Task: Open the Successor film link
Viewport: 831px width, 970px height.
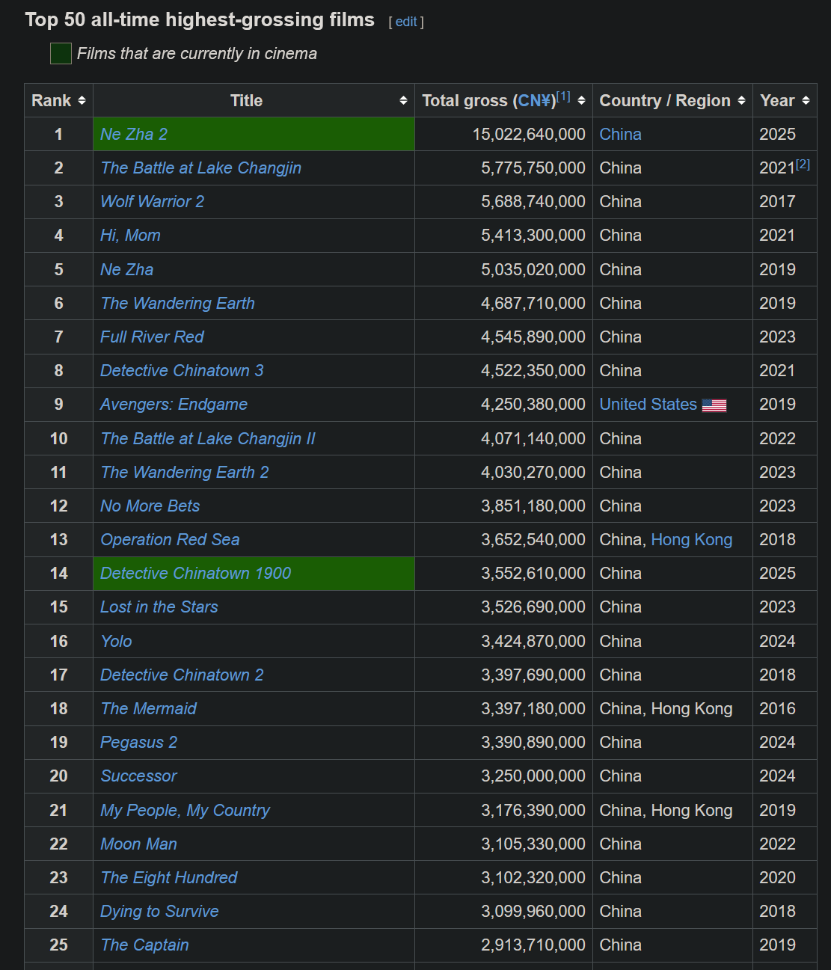Action: 138,776
